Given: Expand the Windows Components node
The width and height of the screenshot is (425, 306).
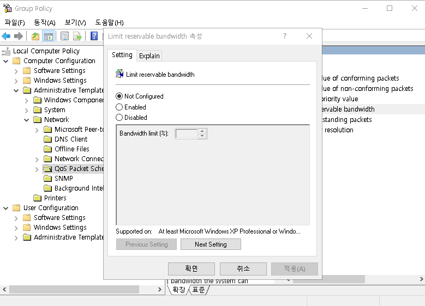Looking at the screenshot, I should point(26,101).
